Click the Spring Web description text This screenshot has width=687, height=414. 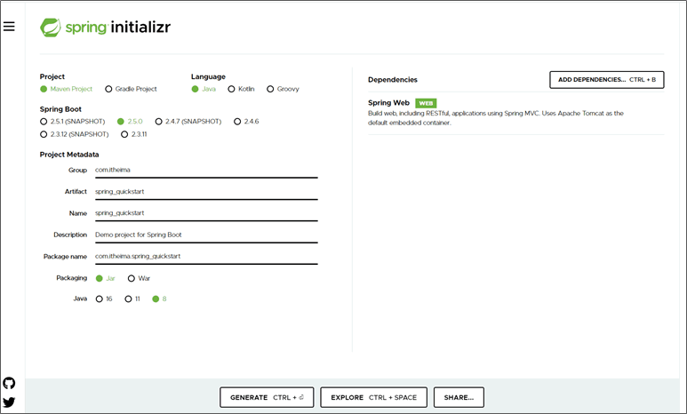496,118
